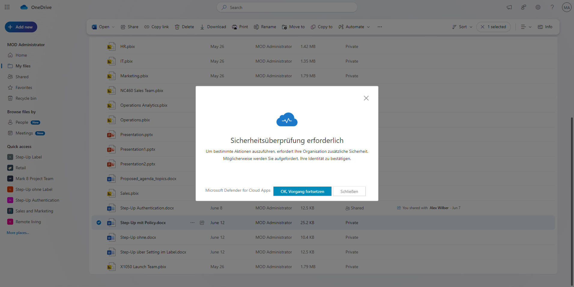Open NC460 Sales Team.pbix file
Image resolution: width=574 pixels, height=287 pixels.
coord(142,90)
